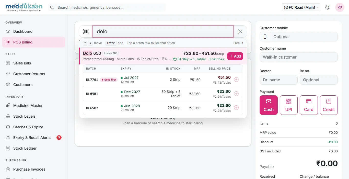Click the SELLING PRICE column header
Viewport: 349px width, 179px height.
click(x=219, y=69)
